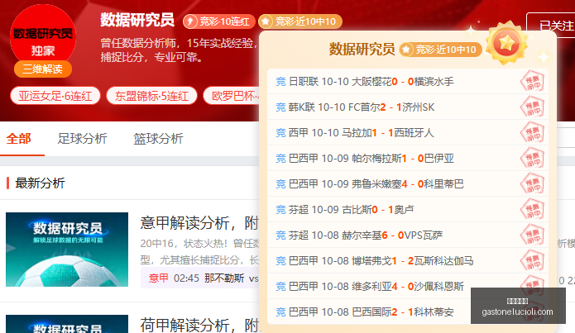Click the 竞 icon on 博塔弗戈 row
The height and width of the screenshot is (333, 575).
click(281, 261)
